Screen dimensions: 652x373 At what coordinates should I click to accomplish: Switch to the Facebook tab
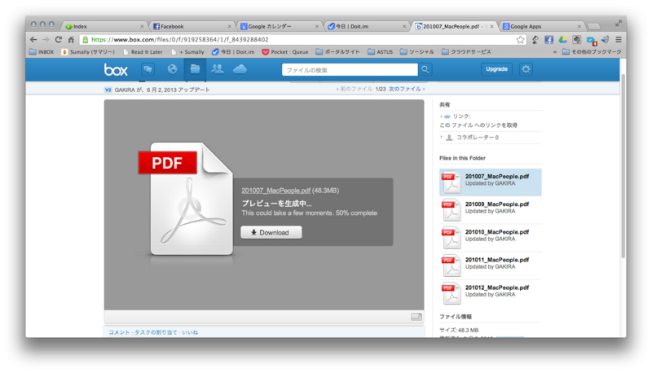click(x=192, y=26)
